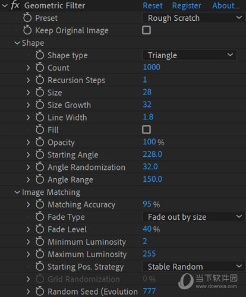Enable the Matching Accuracy keyframe stopwatch

pos(40,204)
